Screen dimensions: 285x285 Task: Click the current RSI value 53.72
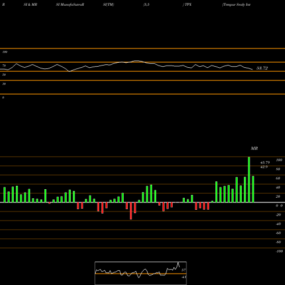[262, 68]
